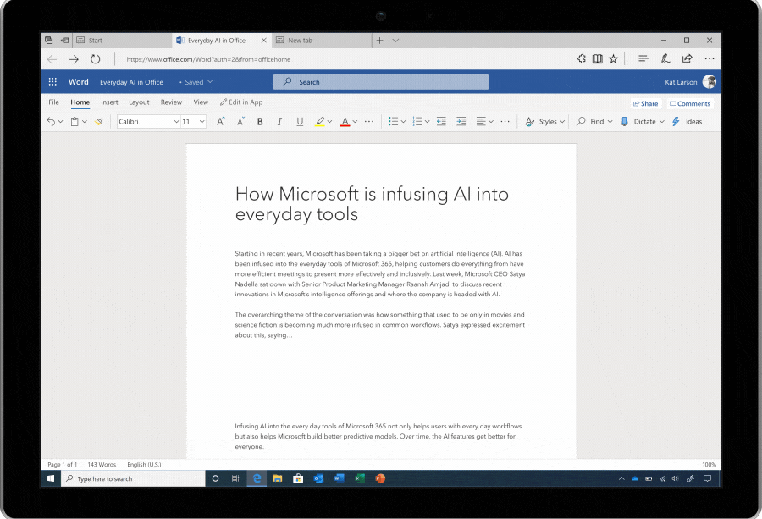The width and height of the screenshot is (762, 519).
Task: Click the Increase Indent icon
Action: point(461,121)
